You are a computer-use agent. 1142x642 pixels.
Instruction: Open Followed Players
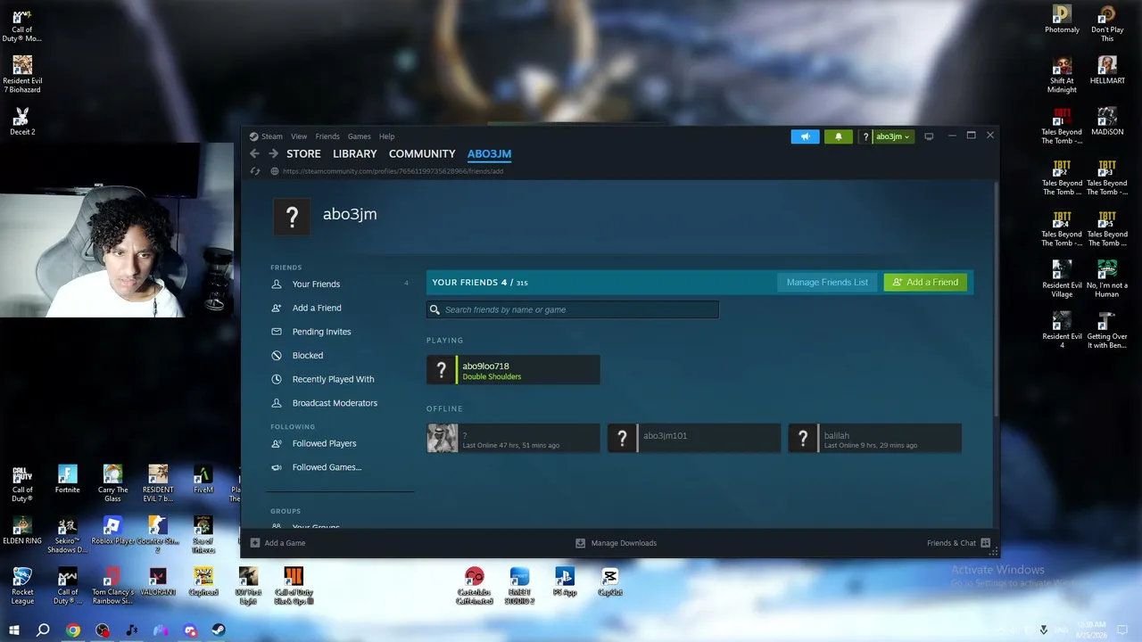pos(324,443)
